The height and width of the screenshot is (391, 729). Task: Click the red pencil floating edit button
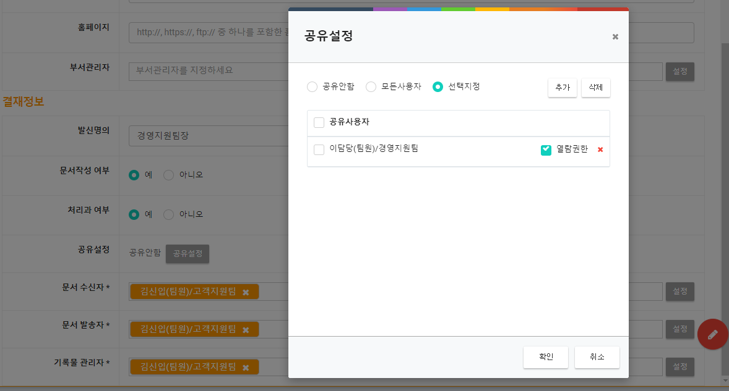pos(712,334)
